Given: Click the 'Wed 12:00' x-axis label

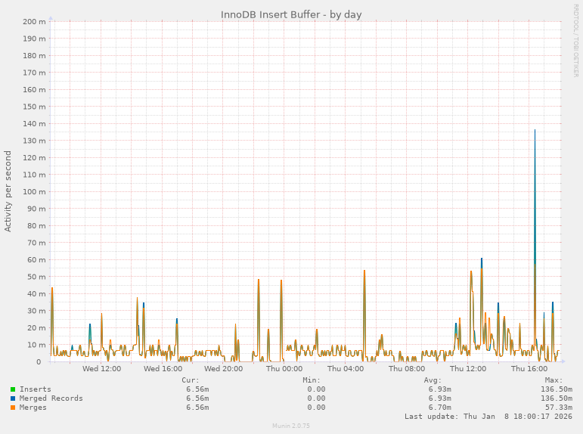Looking at the screenshot, I should point(102,369).
